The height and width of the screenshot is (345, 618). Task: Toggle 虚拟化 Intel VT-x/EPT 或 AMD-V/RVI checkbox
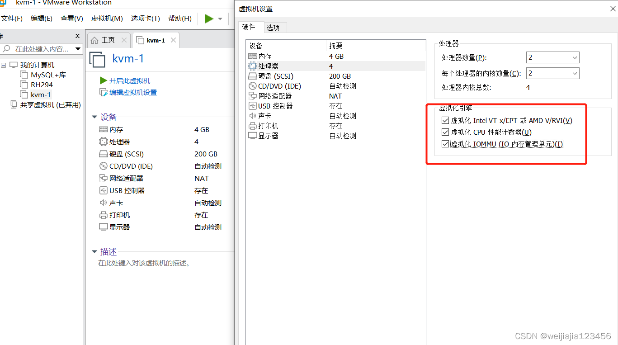(445, 121)
